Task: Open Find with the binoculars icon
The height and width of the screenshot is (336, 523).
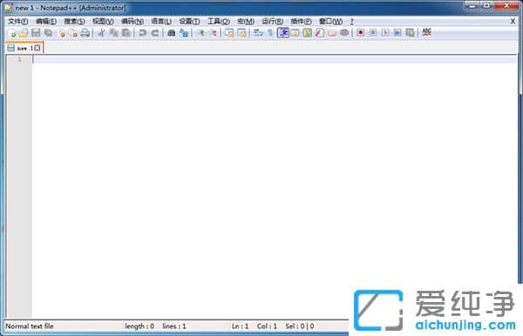Action: pyautogui.click(x=172, y=32)
